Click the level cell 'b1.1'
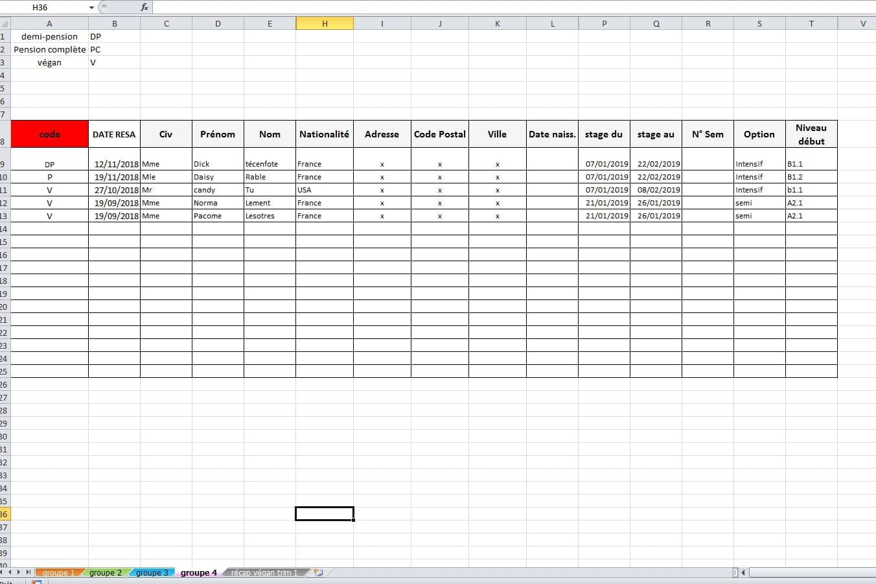 coord(811,190)
